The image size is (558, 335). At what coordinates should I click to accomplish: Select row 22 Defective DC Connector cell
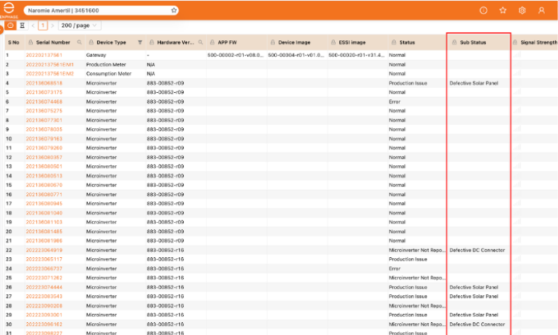477,250
